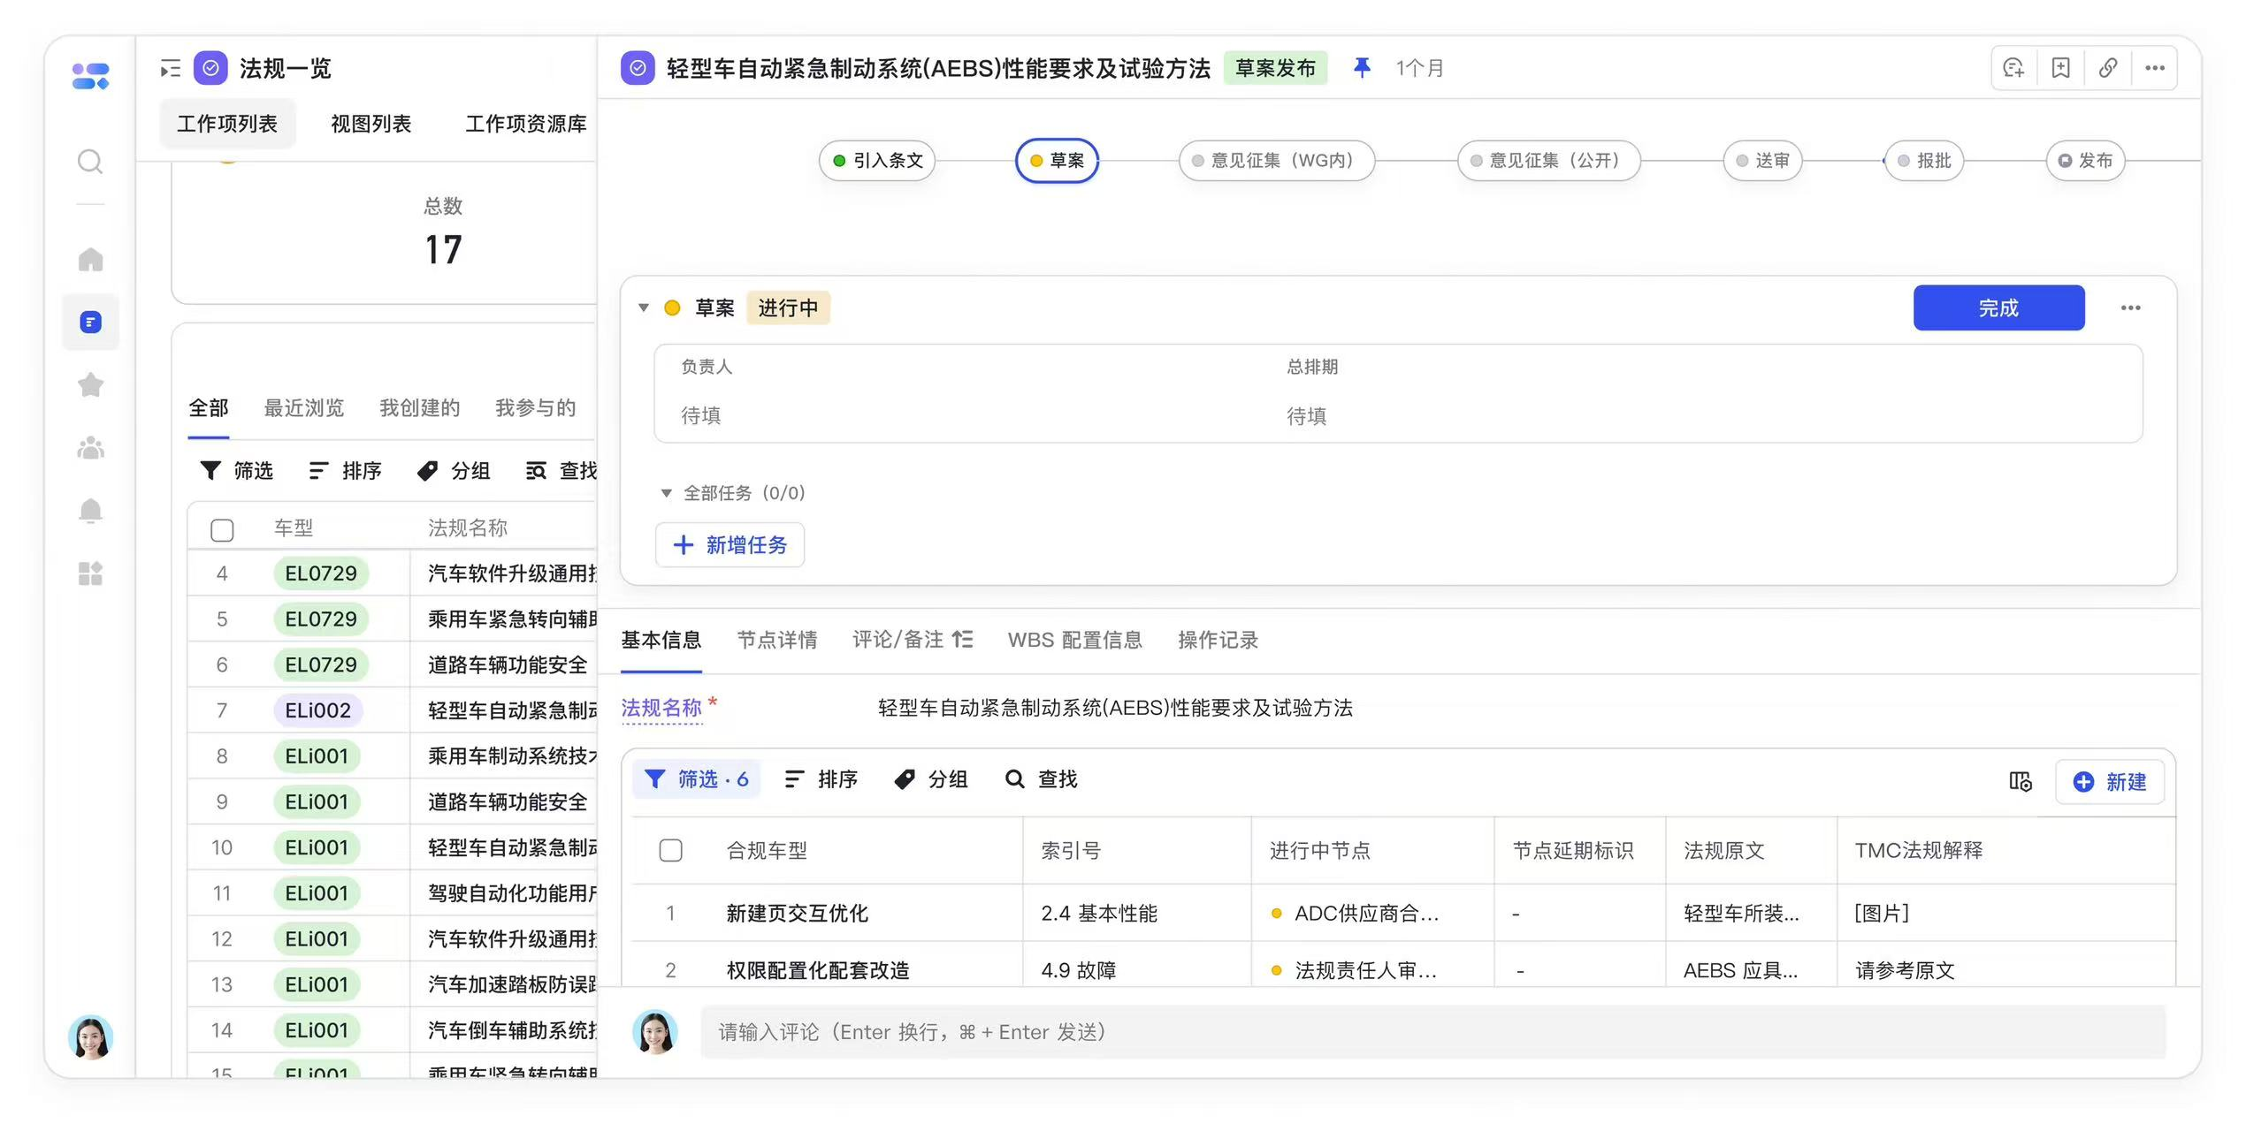Collapse the 草案 进行中 section triangle
The width and height of the screenshot is (2246, 1131).
pos(644,307)
